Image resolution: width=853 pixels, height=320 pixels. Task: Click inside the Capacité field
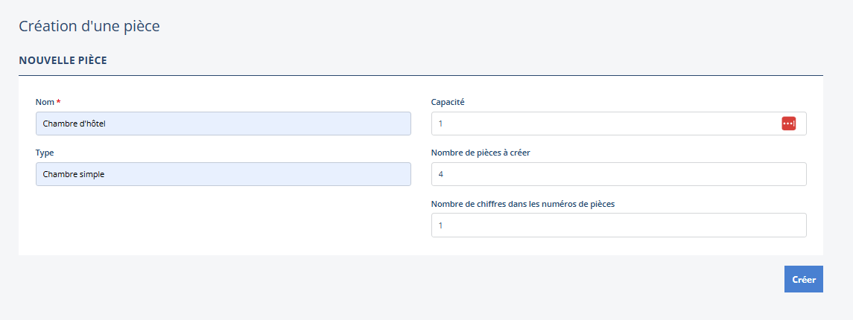603,124
